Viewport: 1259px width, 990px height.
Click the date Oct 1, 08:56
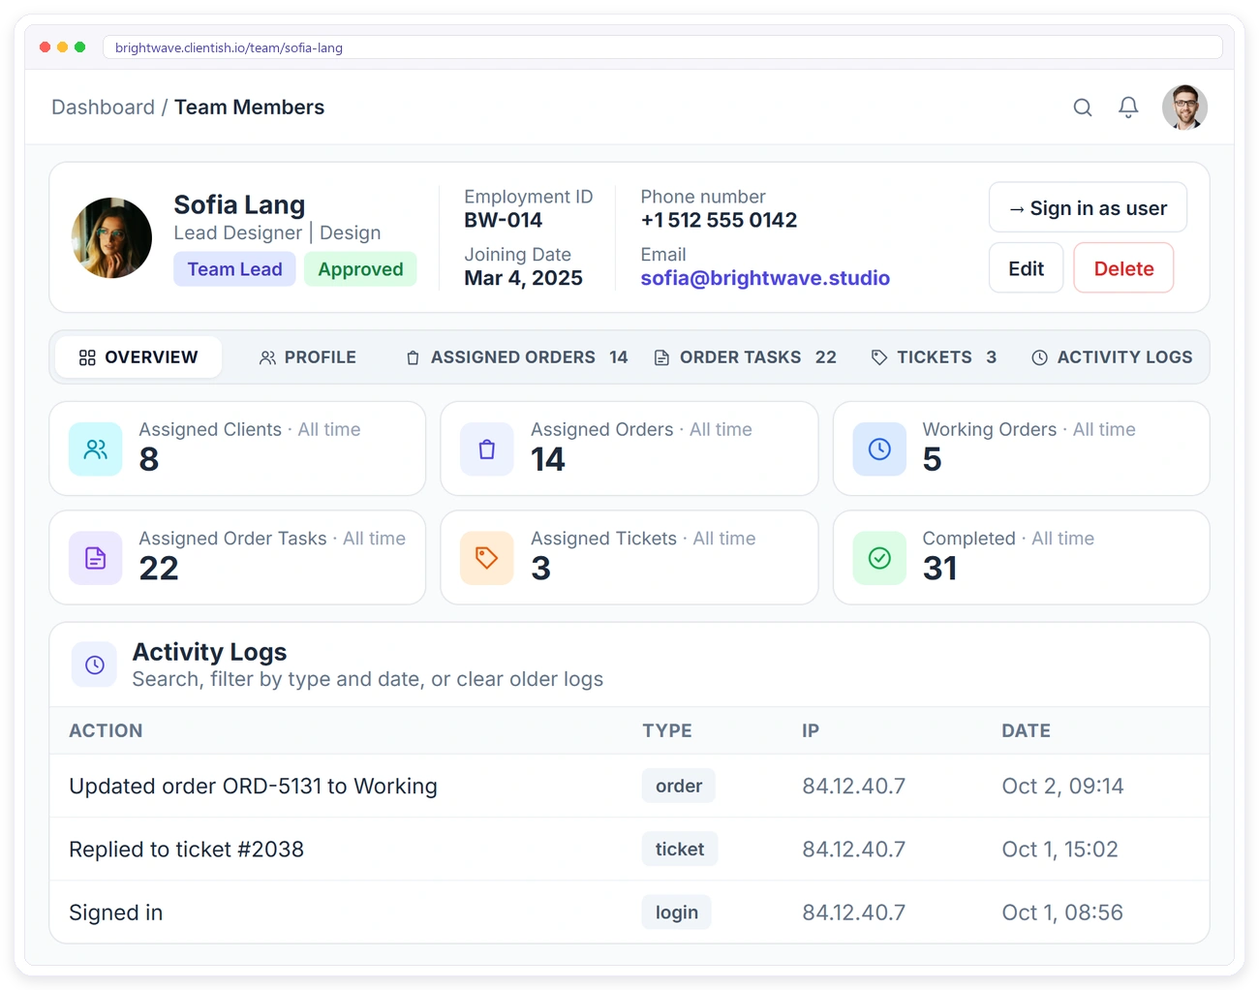pos(1062,912)
